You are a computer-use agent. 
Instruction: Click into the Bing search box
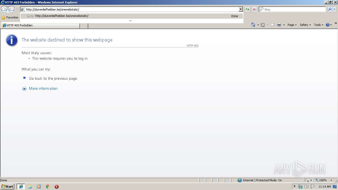click(294, 9)
